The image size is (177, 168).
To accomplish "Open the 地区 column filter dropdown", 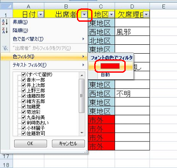I will [x=112, y=15].
